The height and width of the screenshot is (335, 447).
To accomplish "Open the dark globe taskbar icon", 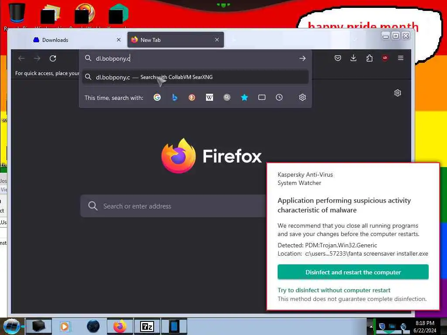I will point(93,326).
